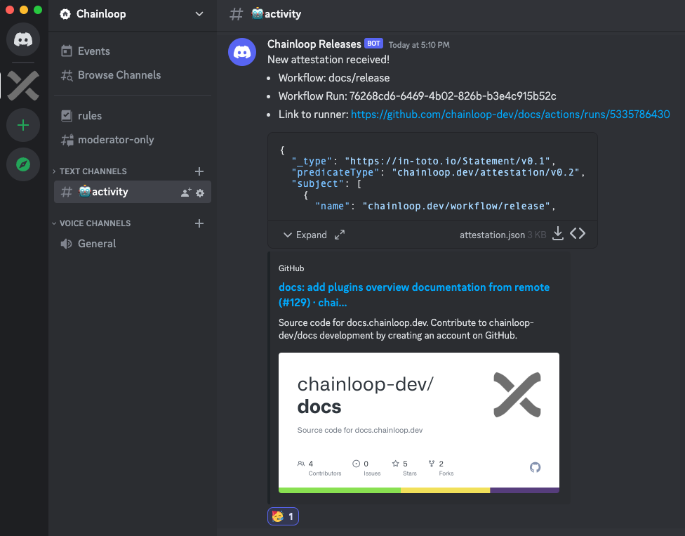Open the GitHub actions runner link
The image size is (685, 536).
click(510, 115)
